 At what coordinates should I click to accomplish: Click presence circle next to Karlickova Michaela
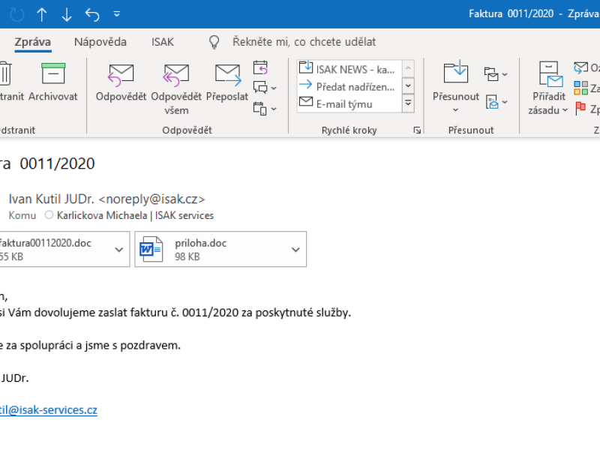coord(49,215)
